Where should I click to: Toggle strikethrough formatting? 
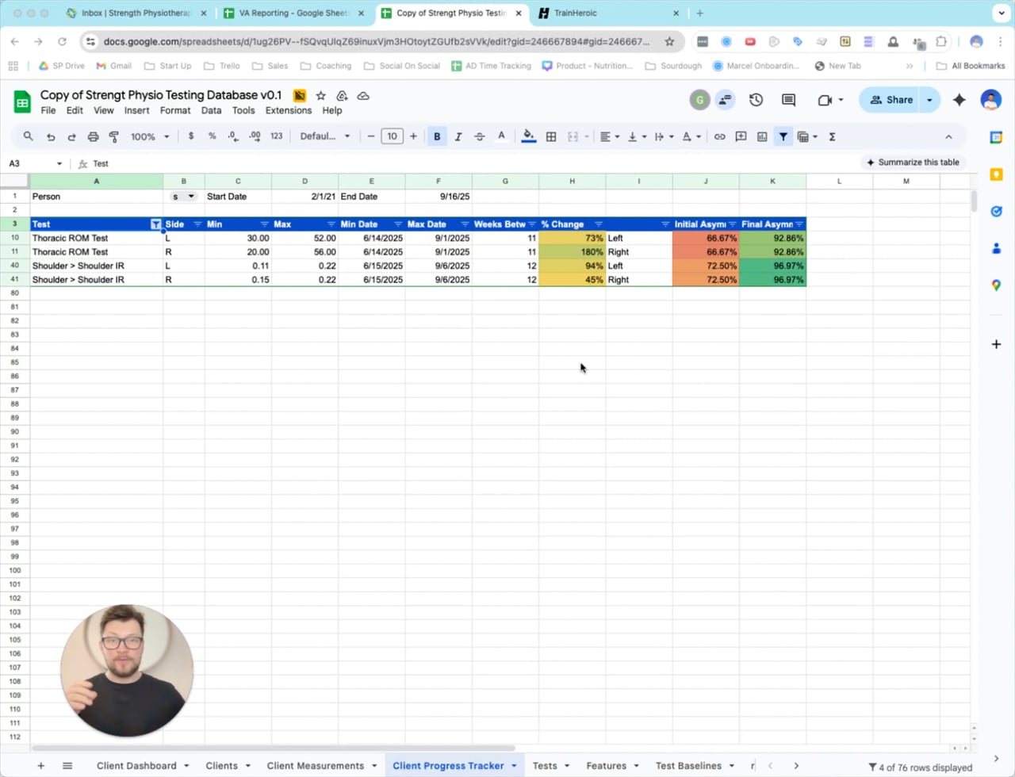coord(480,136)
